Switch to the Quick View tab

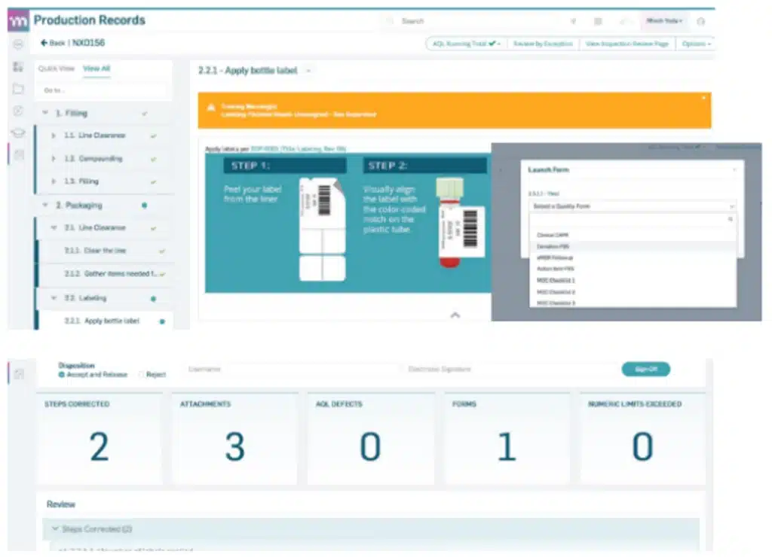(x=56, y=68)
